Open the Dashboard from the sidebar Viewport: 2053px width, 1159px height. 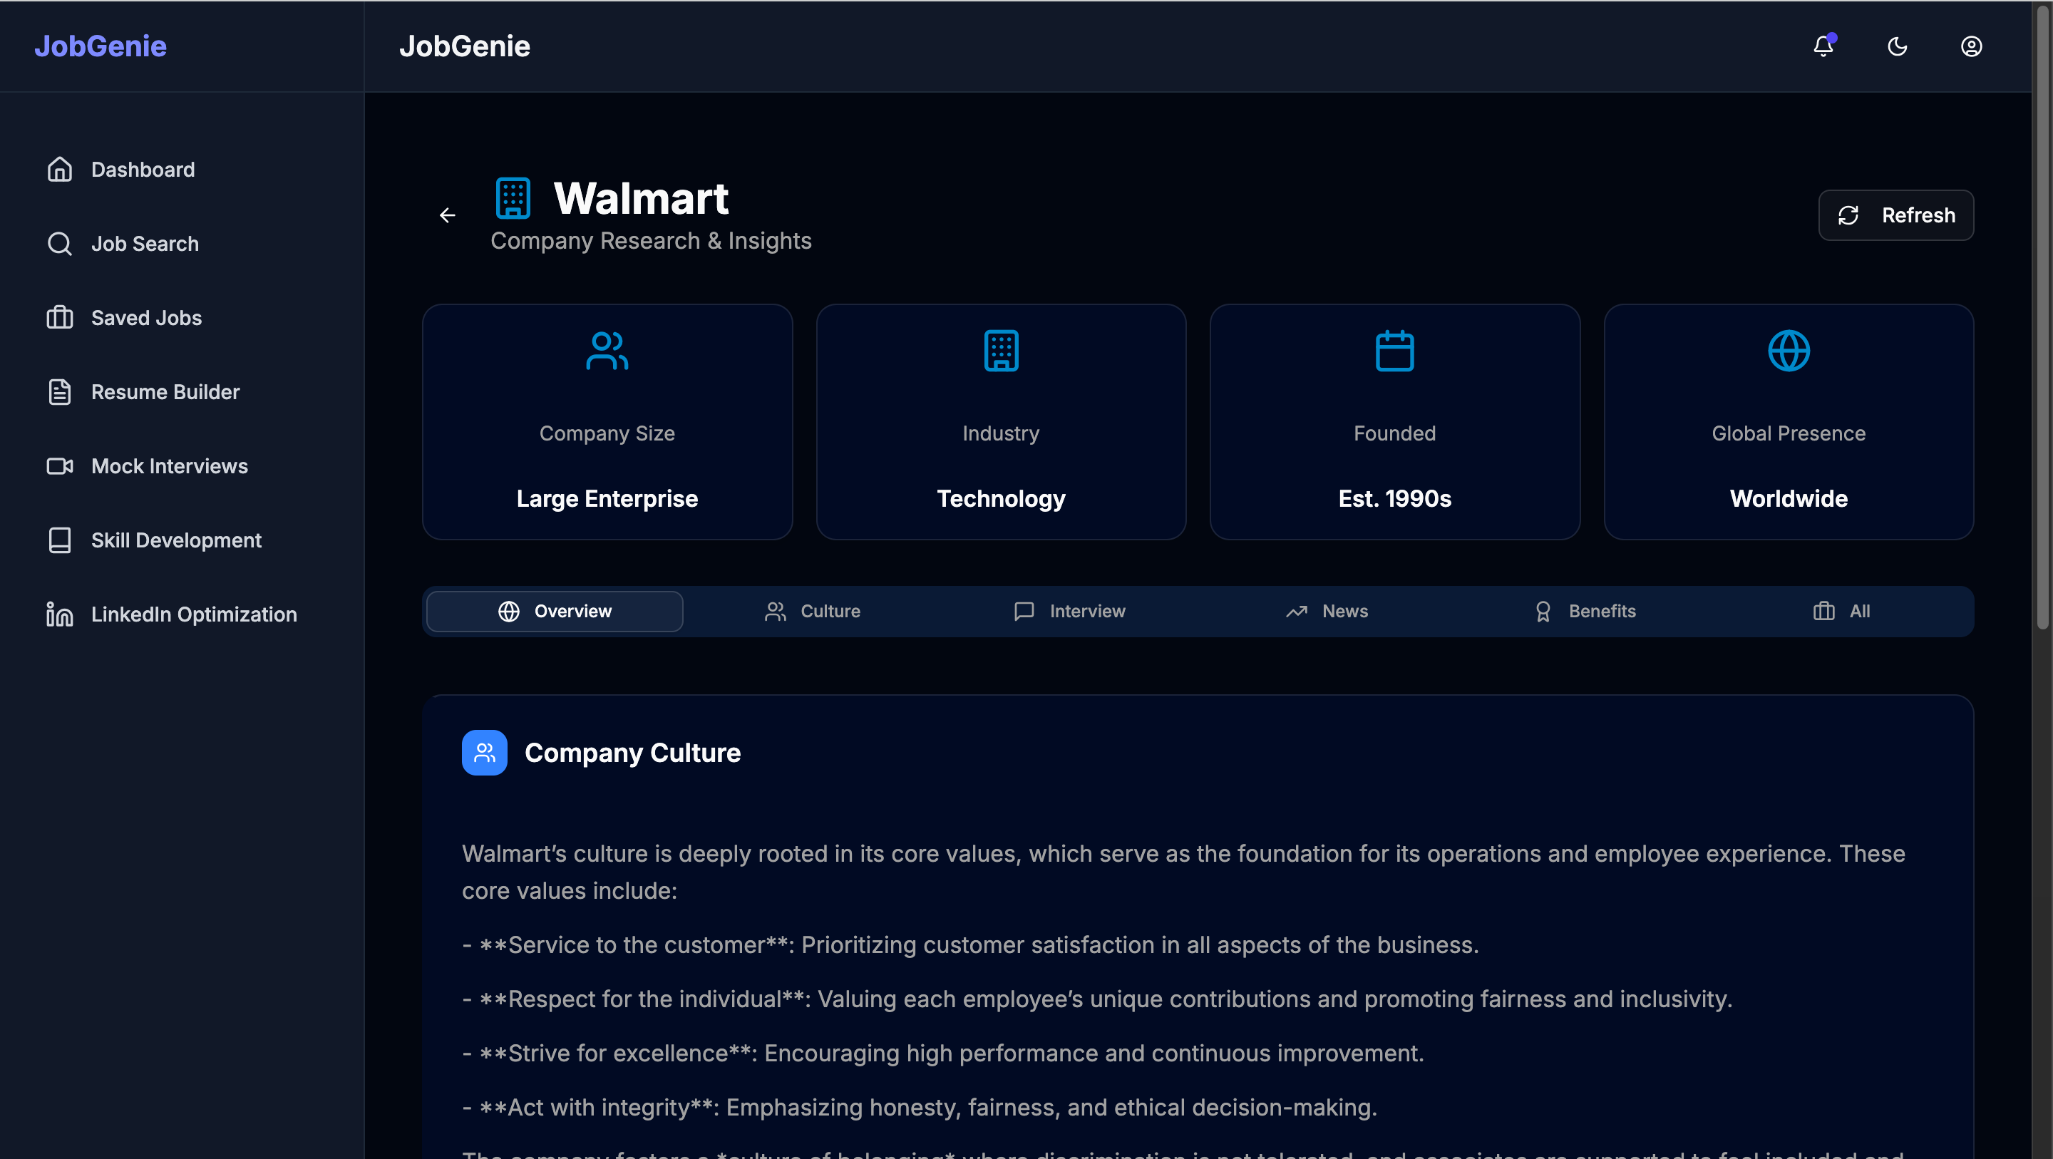(x=143, y=169)
